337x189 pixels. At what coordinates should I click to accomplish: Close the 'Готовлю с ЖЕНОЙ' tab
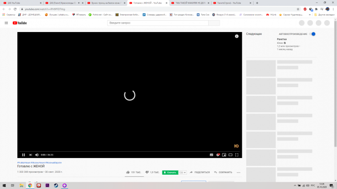(166, 3)
